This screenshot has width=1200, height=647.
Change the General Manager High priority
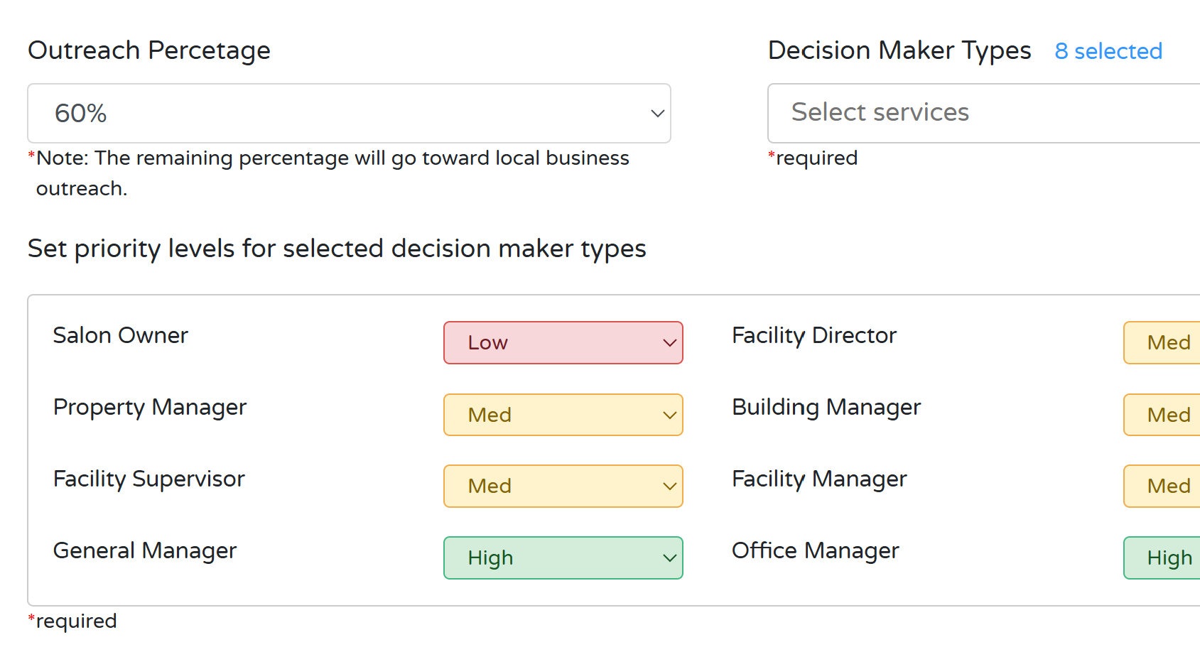562,558
